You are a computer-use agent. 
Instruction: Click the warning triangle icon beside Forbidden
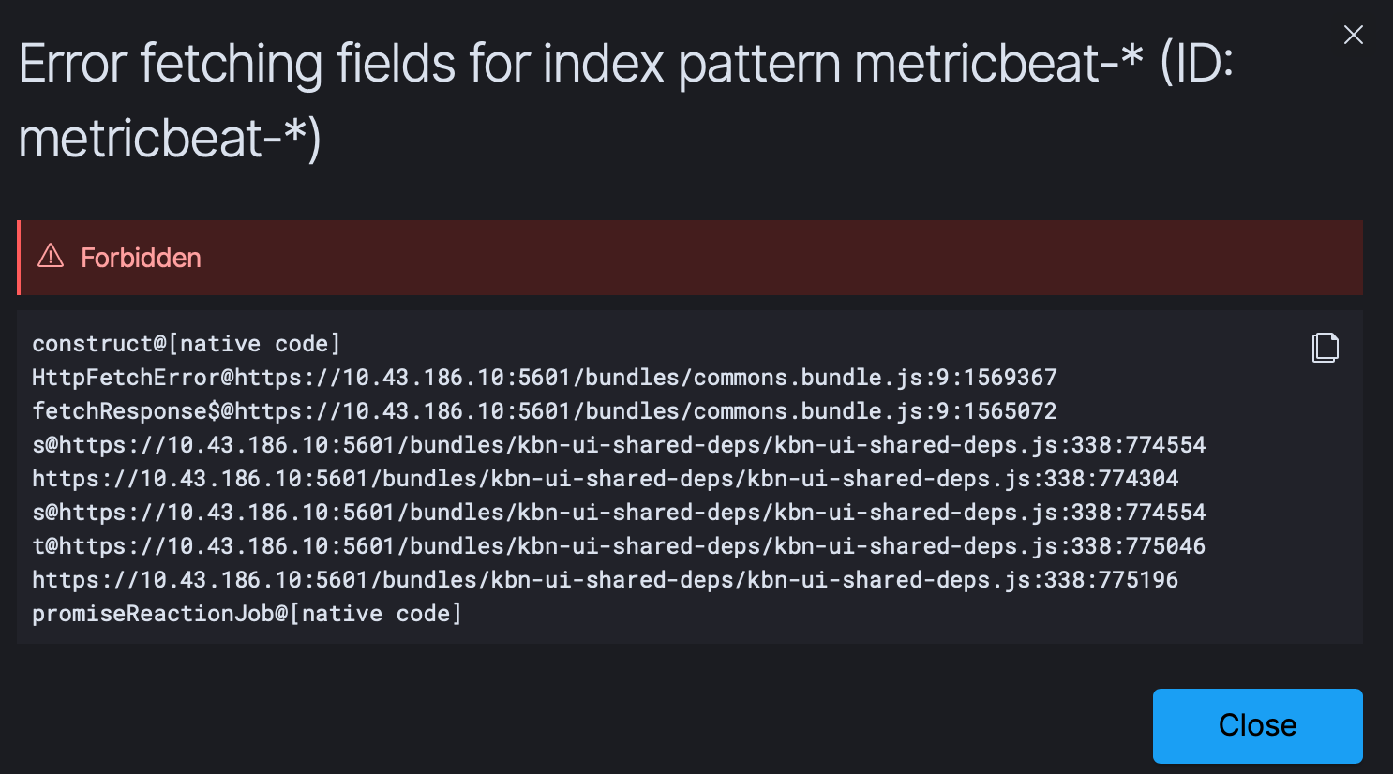[x=51, y=257]
